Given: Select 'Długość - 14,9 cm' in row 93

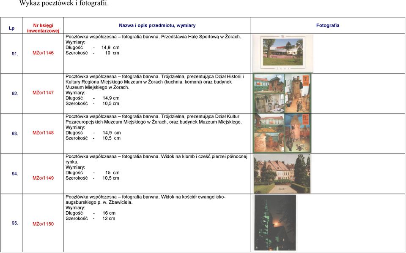Looking at the screenshot, I should click(93, 133).
